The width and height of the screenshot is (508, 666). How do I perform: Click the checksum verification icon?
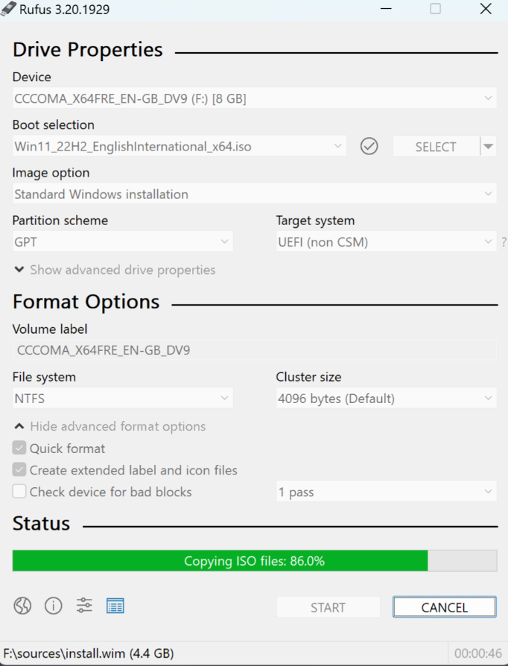tap(369, 147)
